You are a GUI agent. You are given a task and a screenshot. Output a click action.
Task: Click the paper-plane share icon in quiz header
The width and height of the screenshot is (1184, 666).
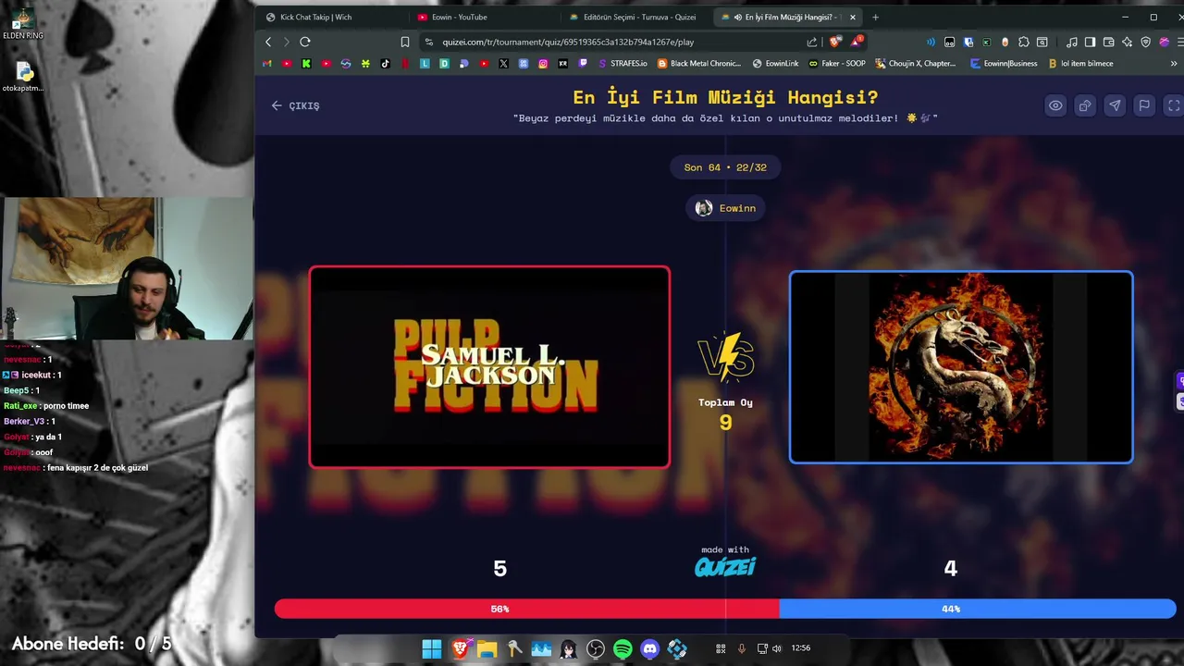(1115, 105)
